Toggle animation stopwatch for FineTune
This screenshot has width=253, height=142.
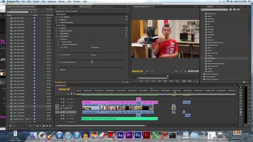62,55
